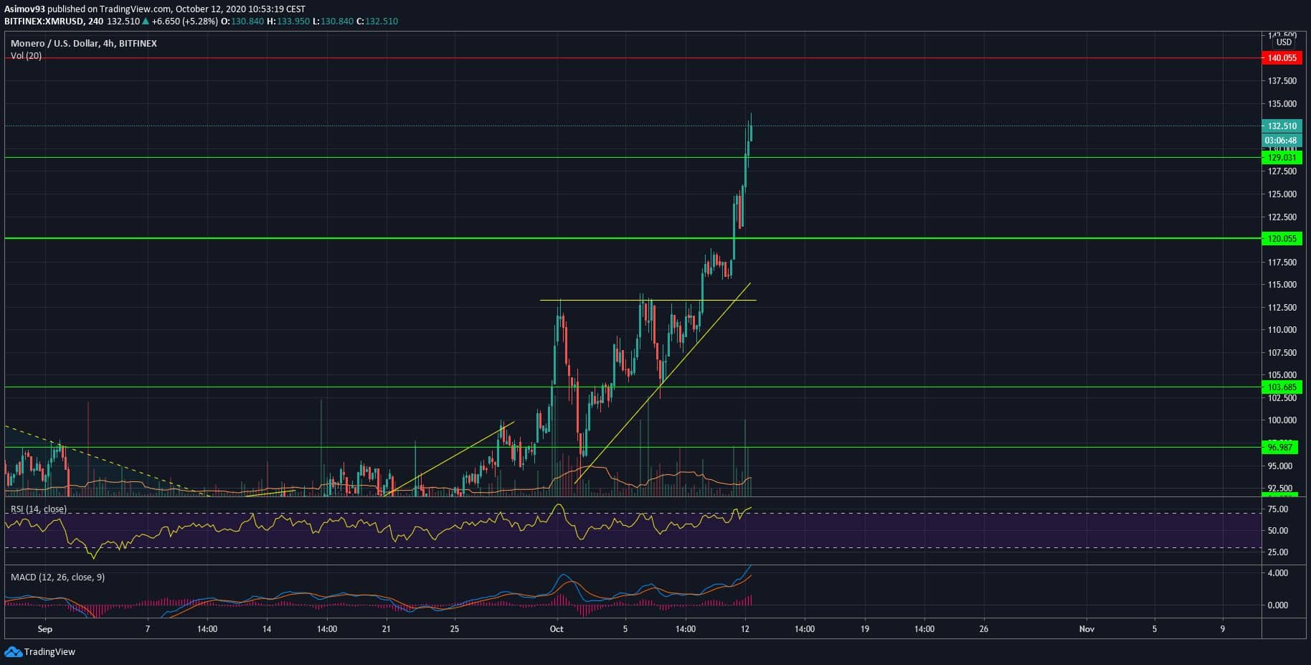The height and width of the screenshot is (665, 1311).
Task: Open the RSI (14, close) indicator label
Action: 39,509
